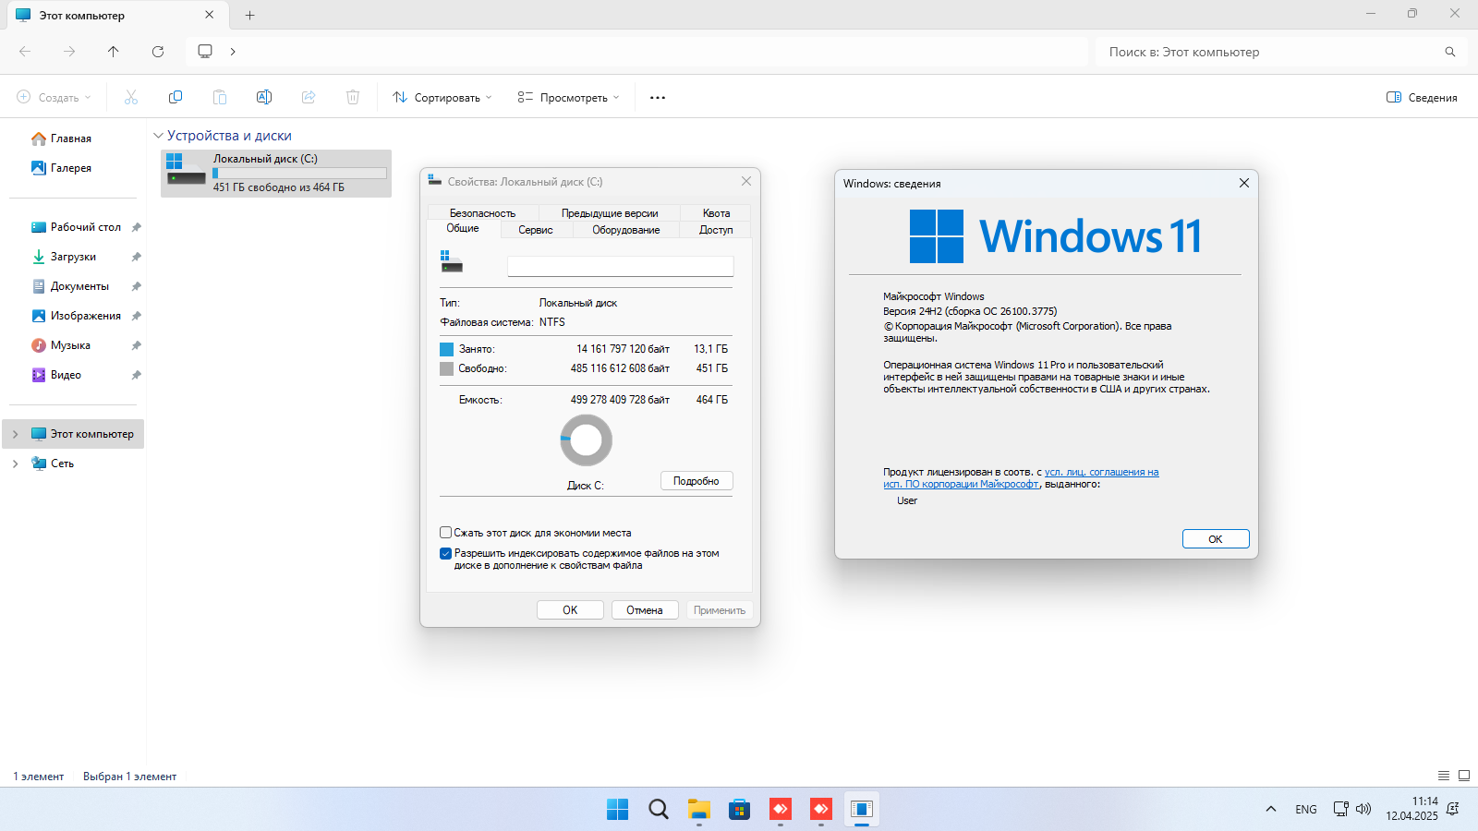Uncheck the allow indexing contents checkbox
Viewport: 1478px width, 831px height.
pos(446,554)
